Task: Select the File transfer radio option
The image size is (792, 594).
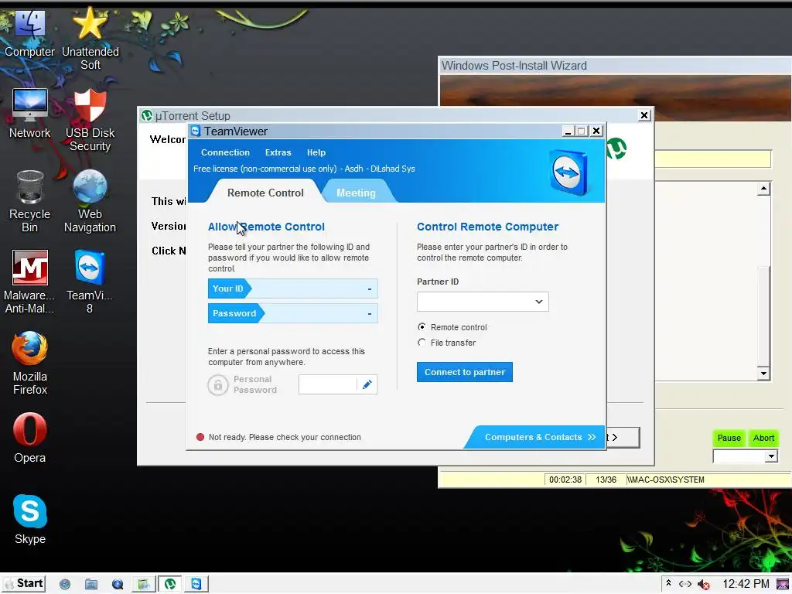Action: click(422, 343)
